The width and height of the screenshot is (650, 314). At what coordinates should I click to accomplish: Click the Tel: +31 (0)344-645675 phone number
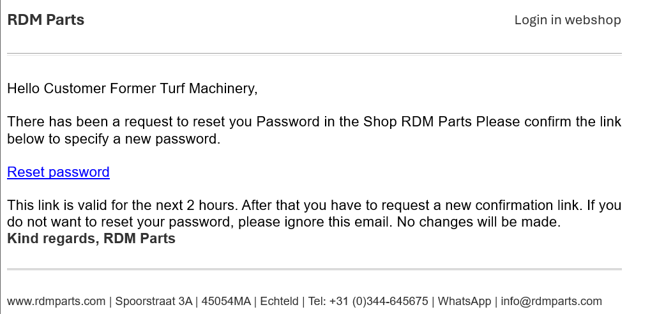click(x=367, y=301)
